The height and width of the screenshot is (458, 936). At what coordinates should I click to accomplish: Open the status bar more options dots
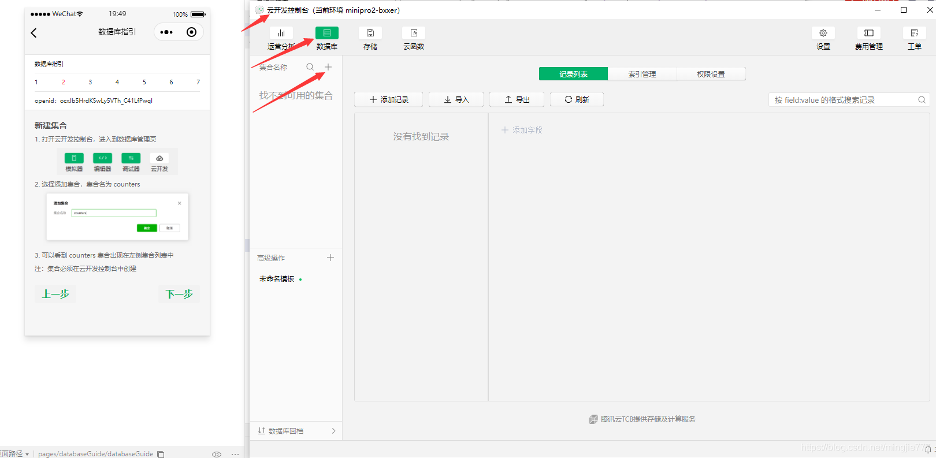click(x=235, y=454)
